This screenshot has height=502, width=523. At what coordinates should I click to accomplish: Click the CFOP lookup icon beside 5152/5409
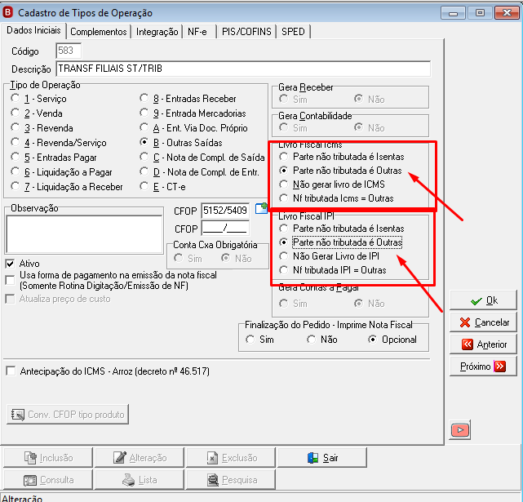pos(261,208)
